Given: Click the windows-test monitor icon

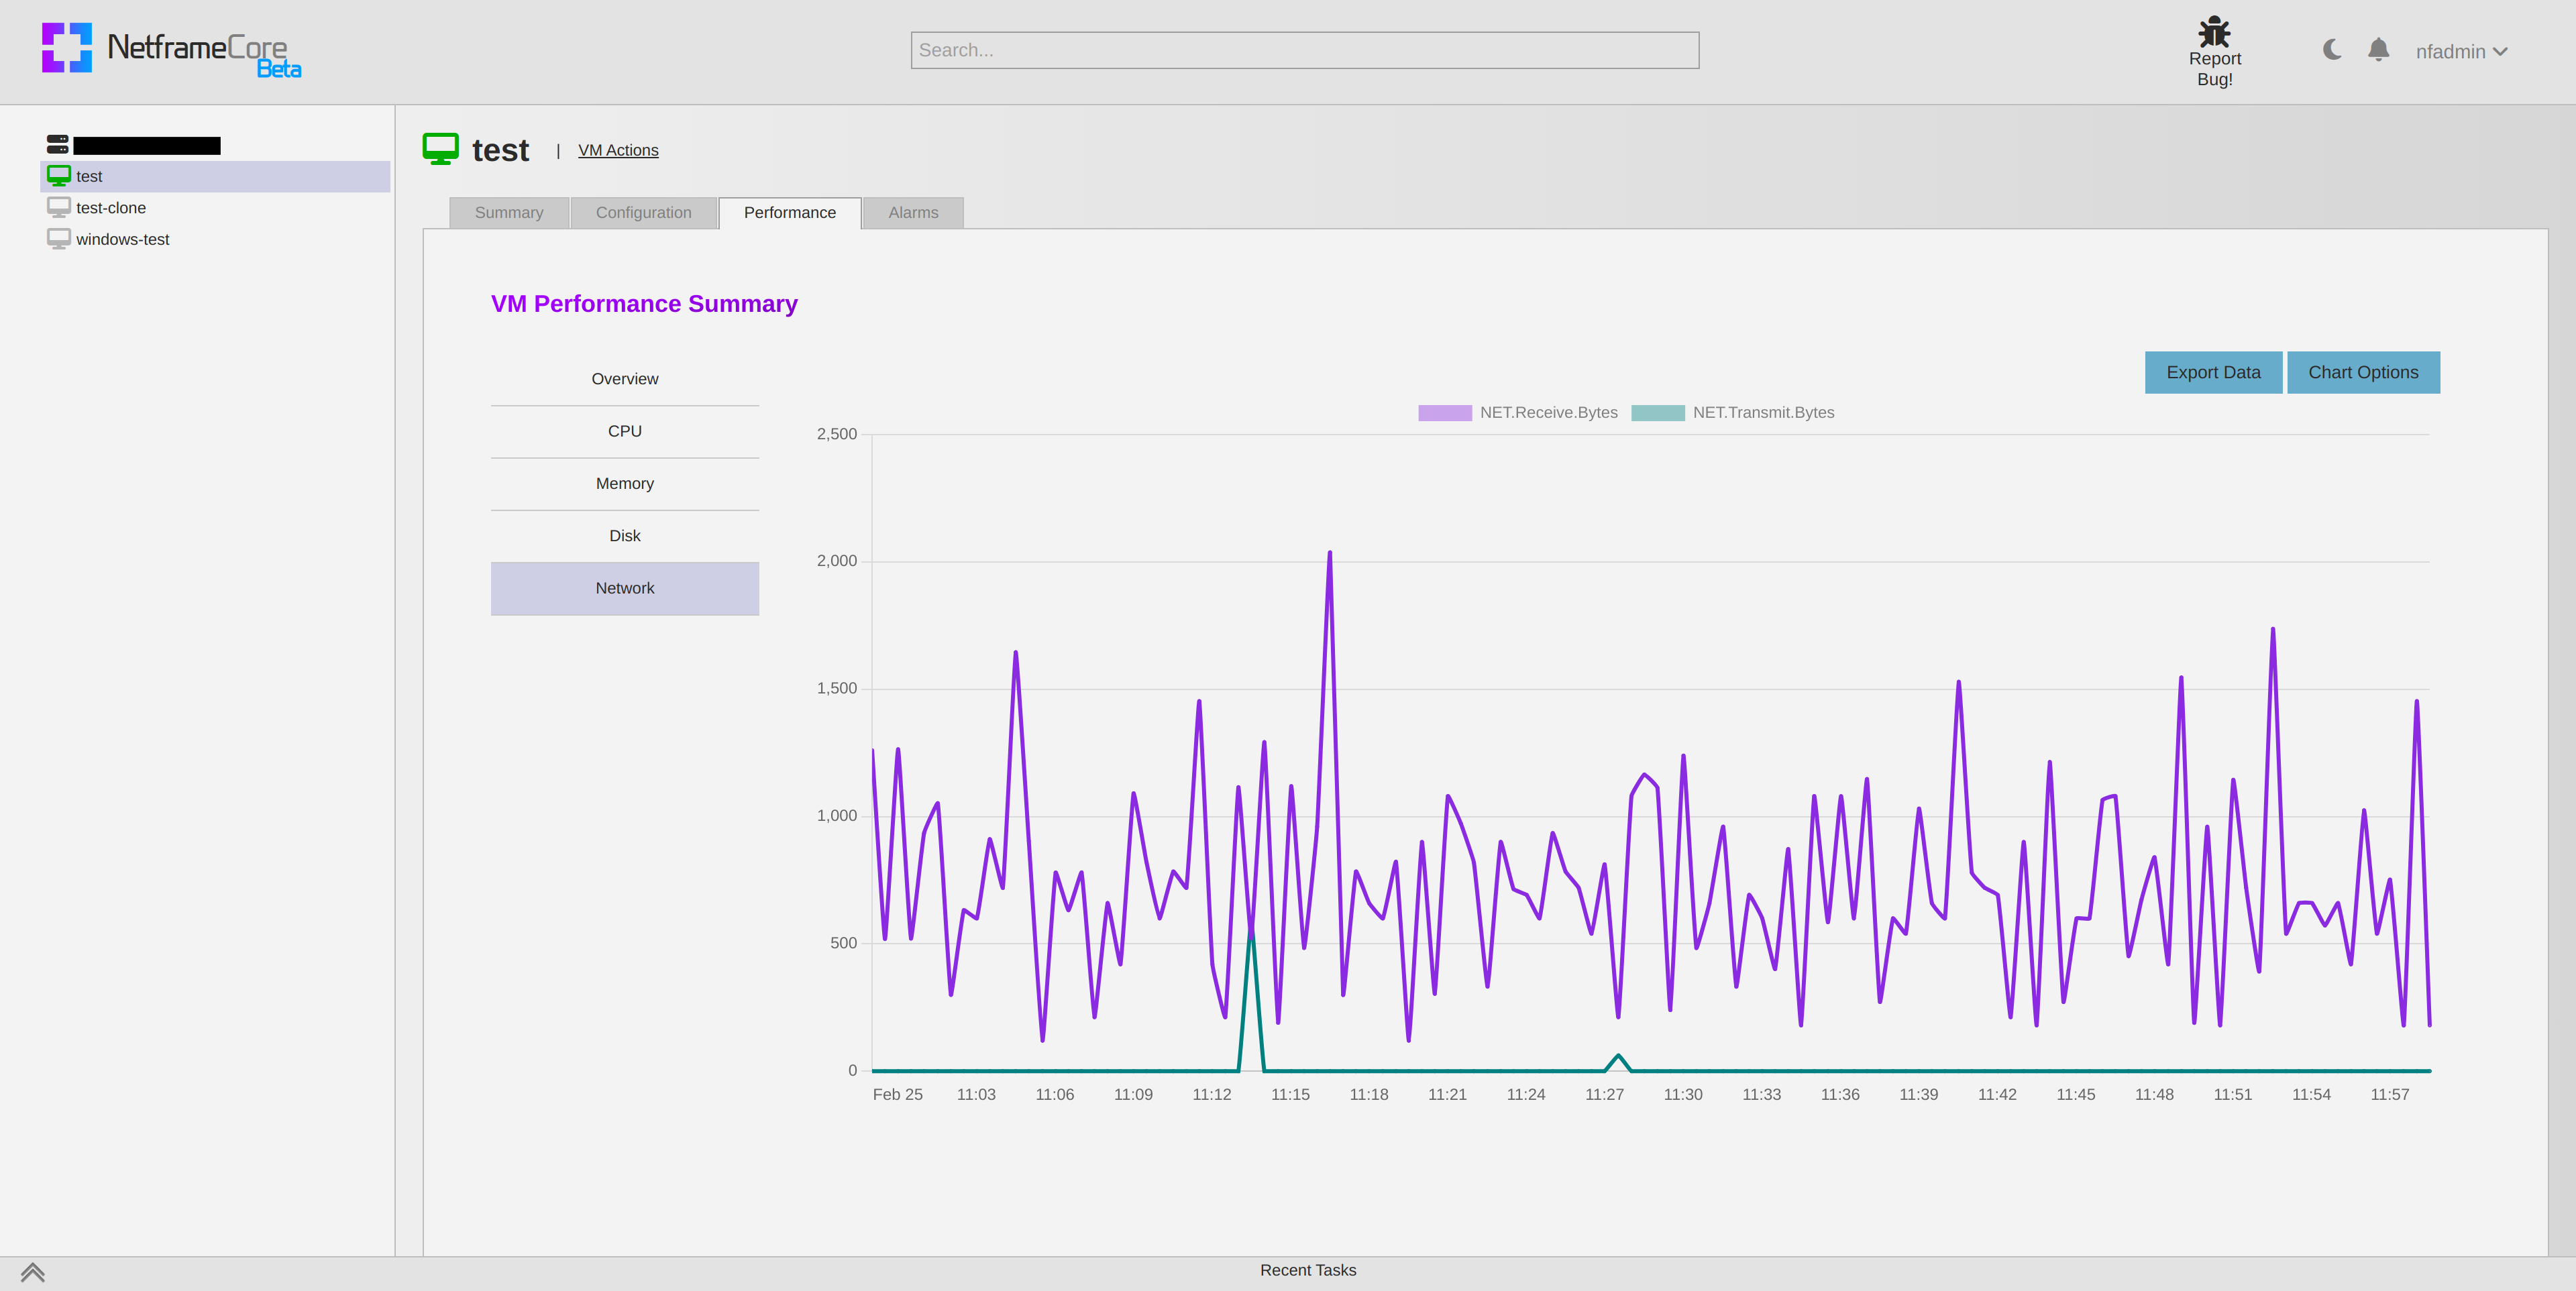Looking at the screenshot, I should pyautogui.click(x=59, y=239).
